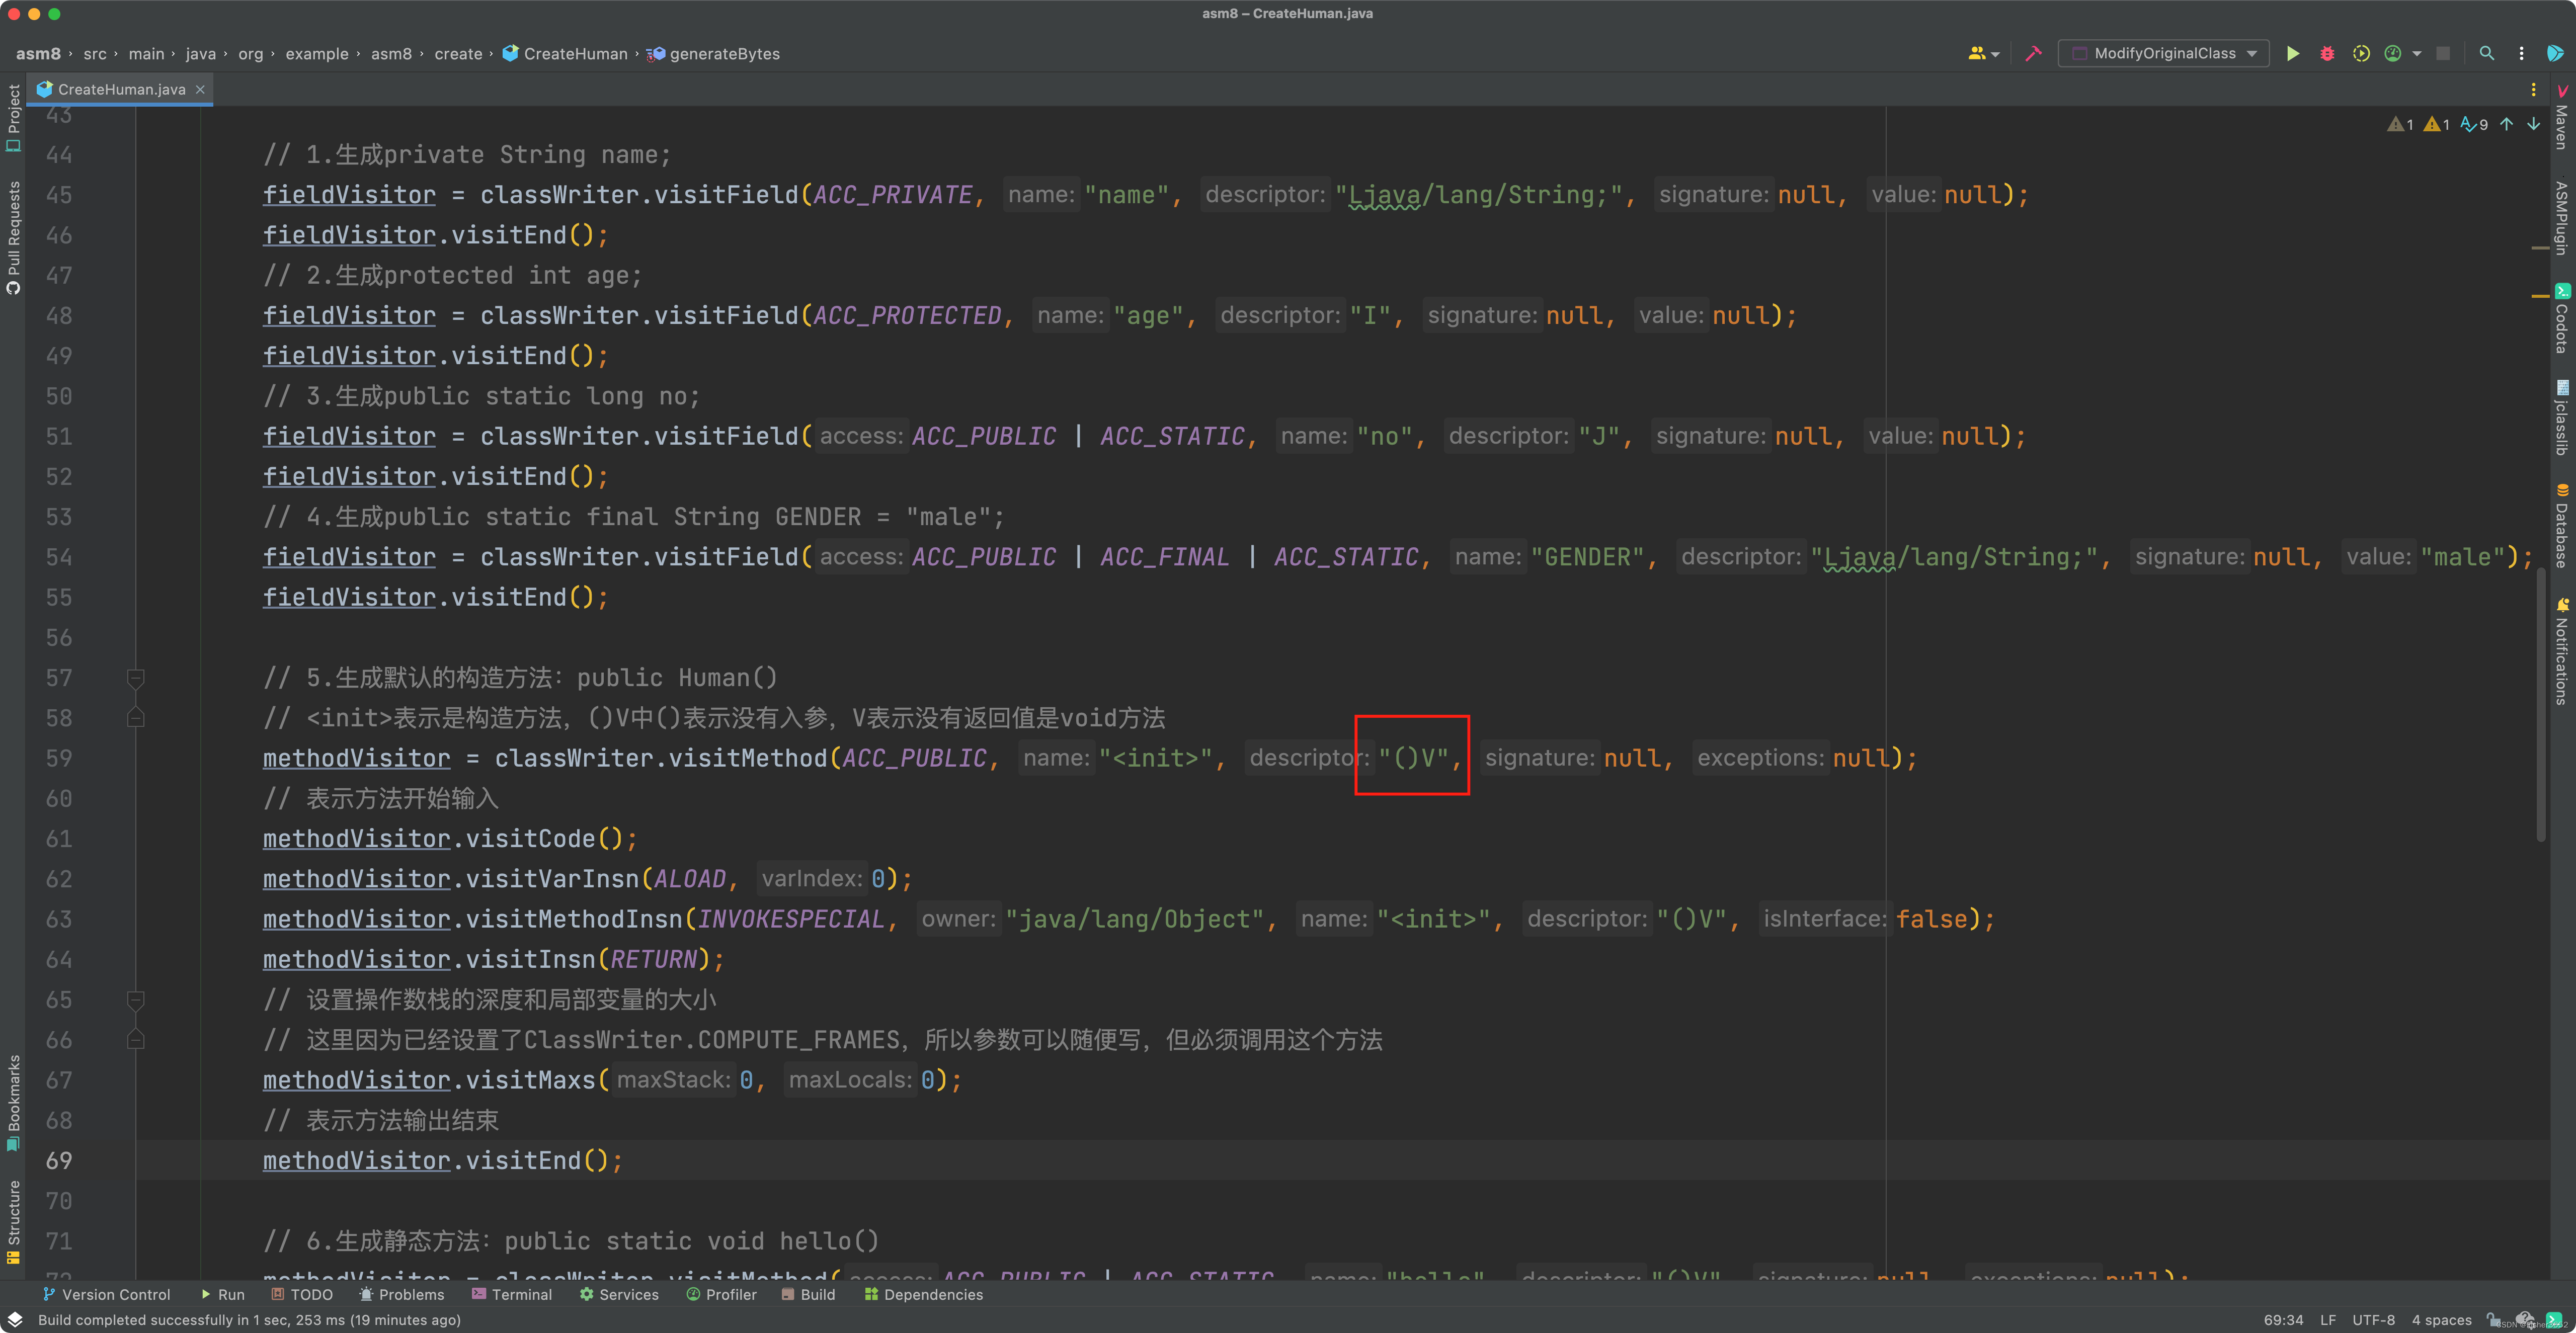This screenshot has height=1333, width=2576.
Task: Jump to next highlighted error arrow
Action: [x=2533, y=125]
